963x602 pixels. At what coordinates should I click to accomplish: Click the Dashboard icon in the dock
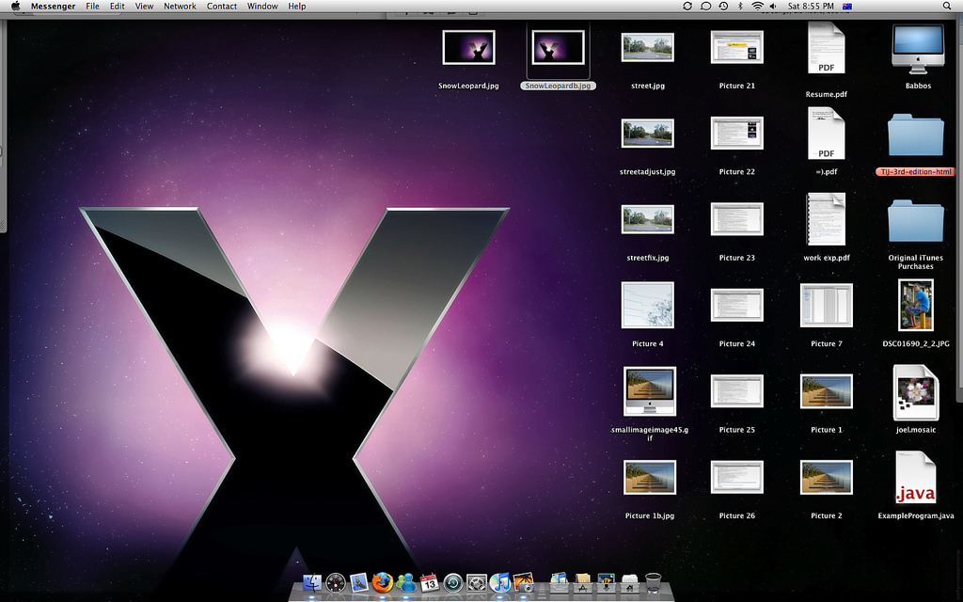click(x=336, y=583)
